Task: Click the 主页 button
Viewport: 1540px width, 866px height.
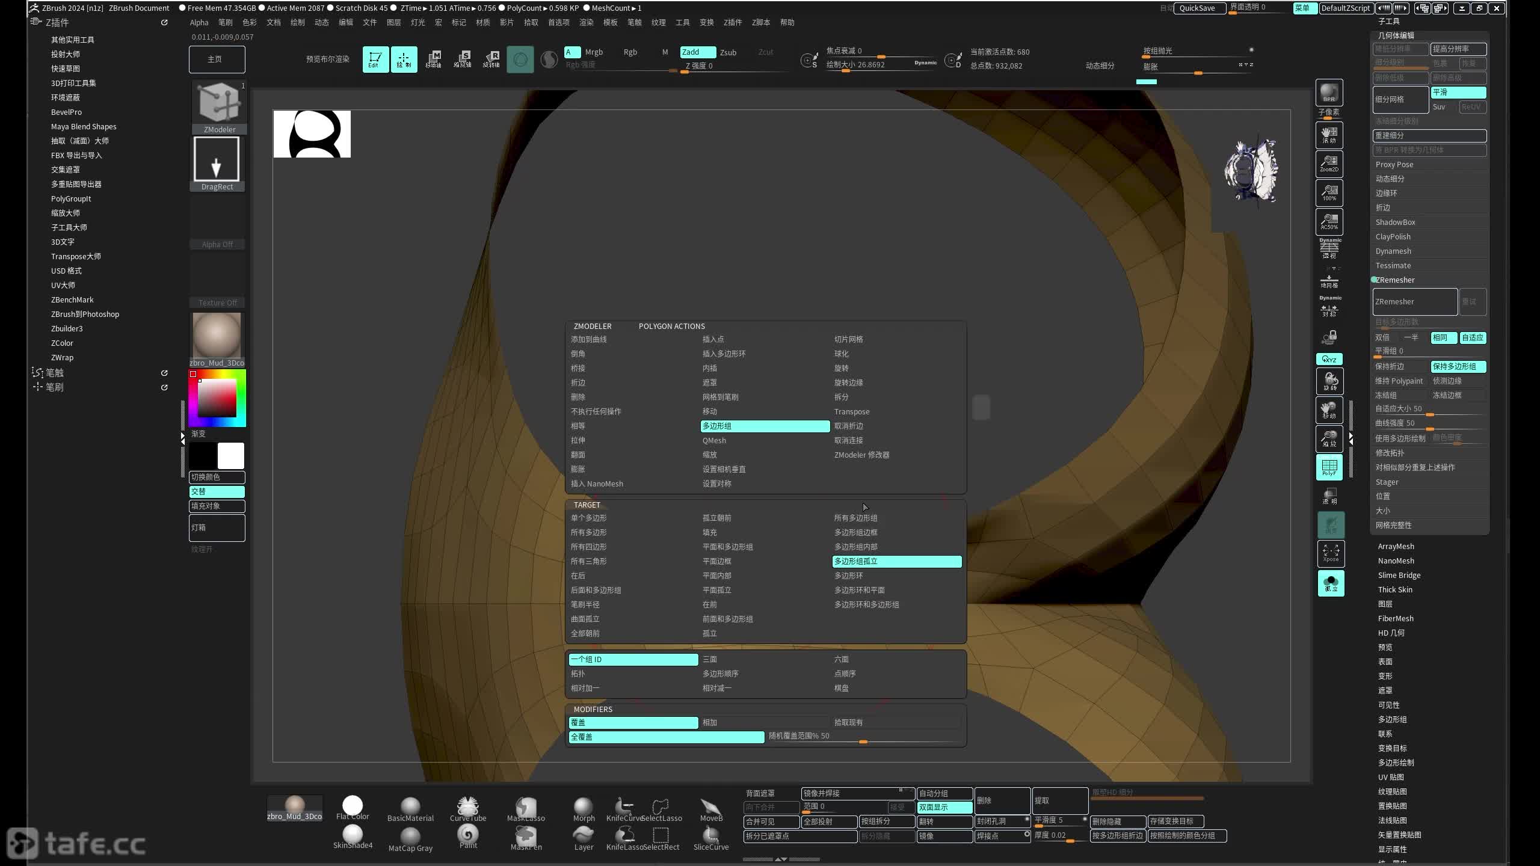Action: click(x=217, y=59)
